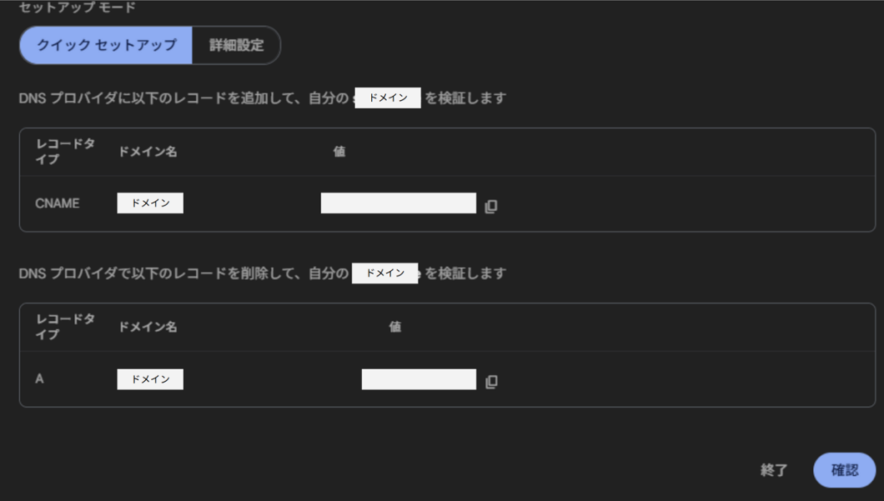Viewport: 884px width, 501px height.
Task: Click the CNAME row value field
Action: pyautogui.click(x=398, y=204)
